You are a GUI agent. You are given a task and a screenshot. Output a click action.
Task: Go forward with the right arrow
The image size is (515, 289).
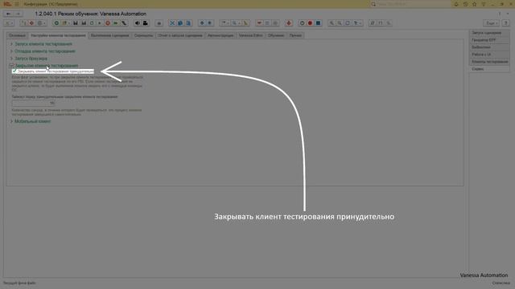18,14
